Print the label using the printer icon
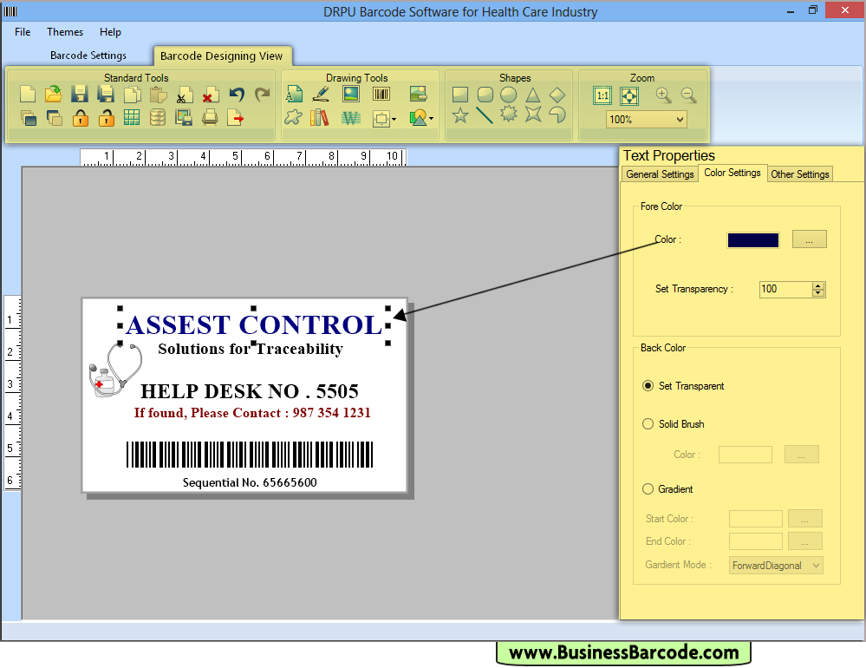Viewport: 866px width, 668px height. [210, 118]
